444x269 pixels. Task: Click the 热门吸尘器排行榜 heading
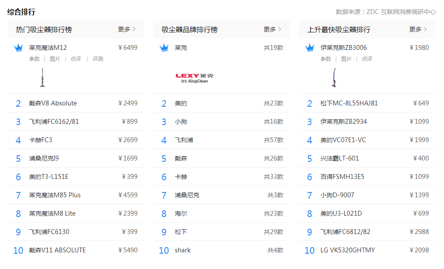(44, 29)
